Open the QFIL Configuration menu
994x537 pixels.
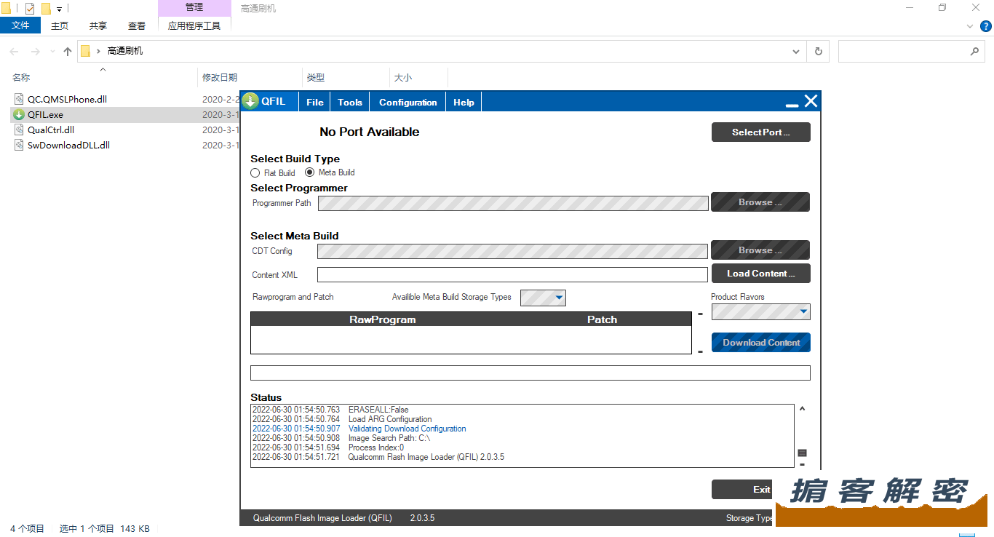(x=408, y=102)
